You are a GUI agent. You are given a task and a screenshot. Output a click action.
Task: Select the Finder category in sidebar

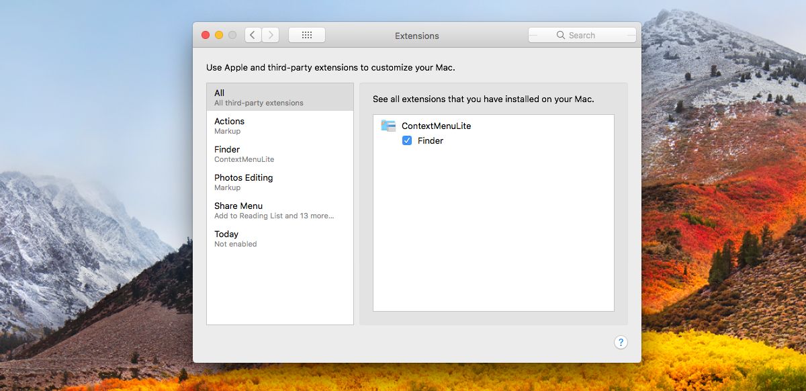(280, 154)
